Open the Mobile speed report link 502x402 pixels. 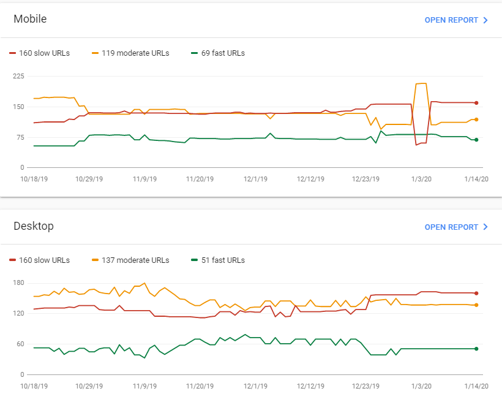click(451, 20)
